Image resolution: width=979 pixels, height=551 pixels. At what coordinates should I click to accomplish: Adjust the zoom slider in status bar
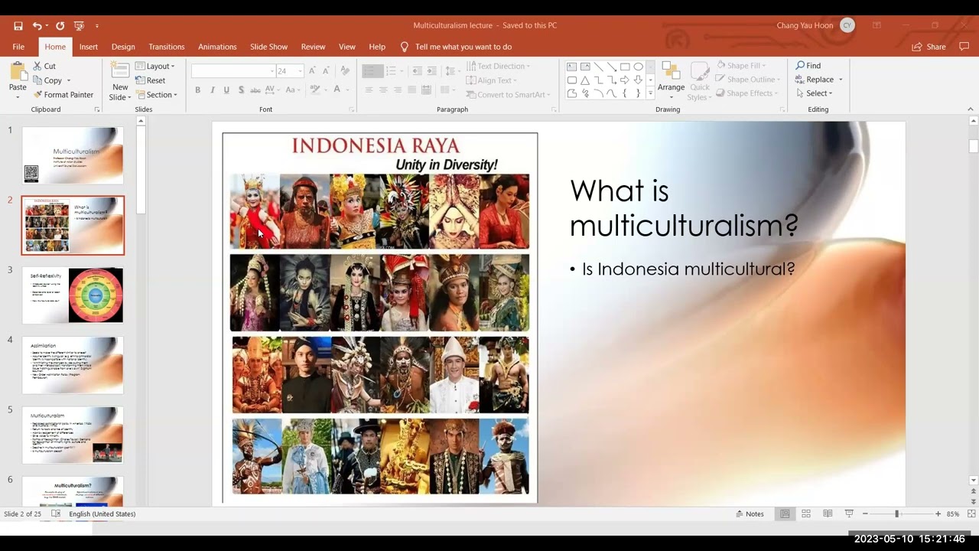coord(896,514)
